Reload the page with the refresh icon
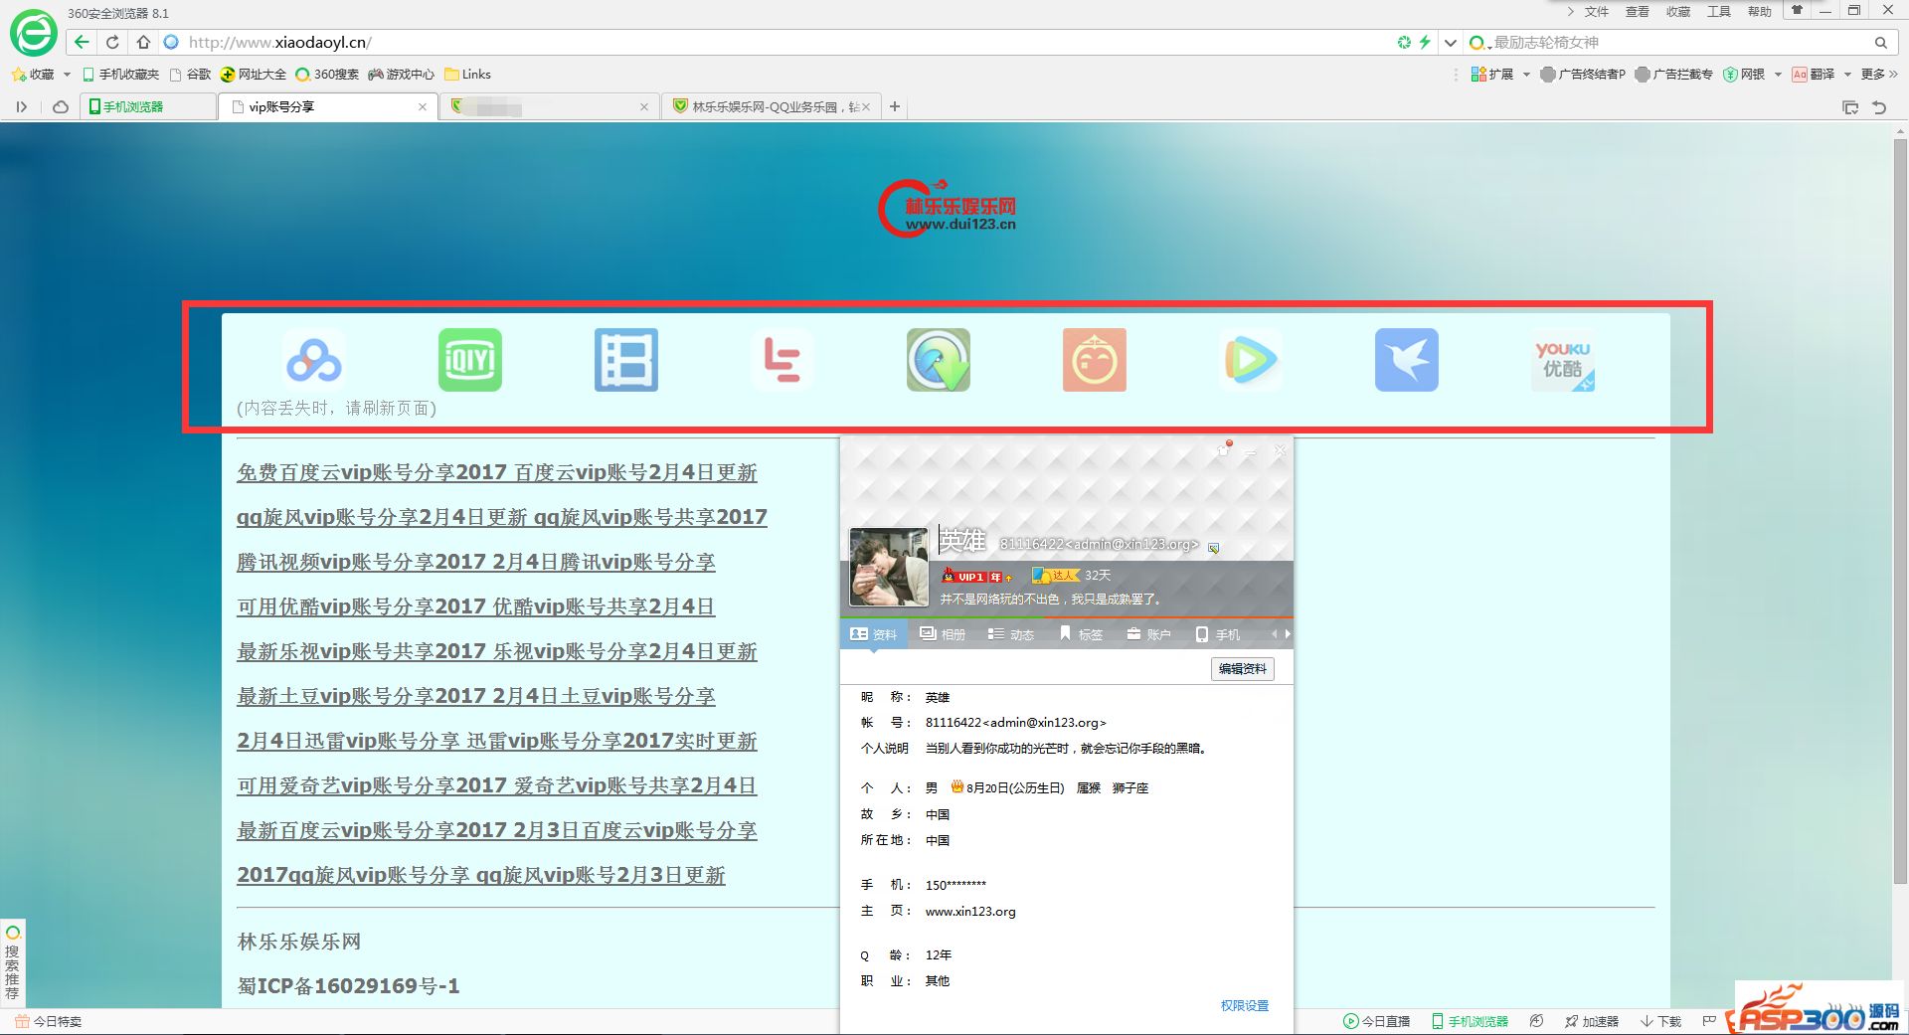The width and height of the screenshot is (1909, 1035). [112, 42]
